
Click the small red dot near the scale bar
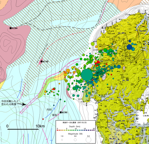43,119
